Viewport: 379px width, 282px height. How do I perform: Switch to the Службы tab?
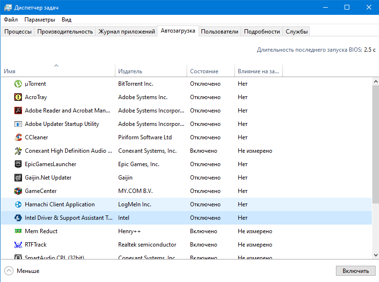pos(296,32)
